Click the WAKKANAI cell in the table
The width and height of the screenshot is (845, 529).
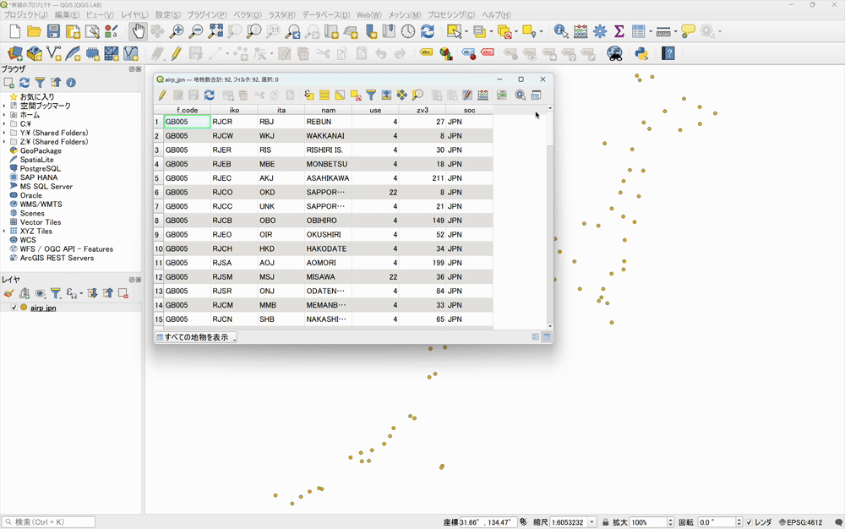click(328, 136)
